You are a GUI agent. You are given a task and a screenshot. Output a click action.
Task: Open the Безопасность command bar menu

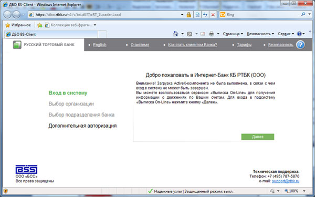pos(260,34)
